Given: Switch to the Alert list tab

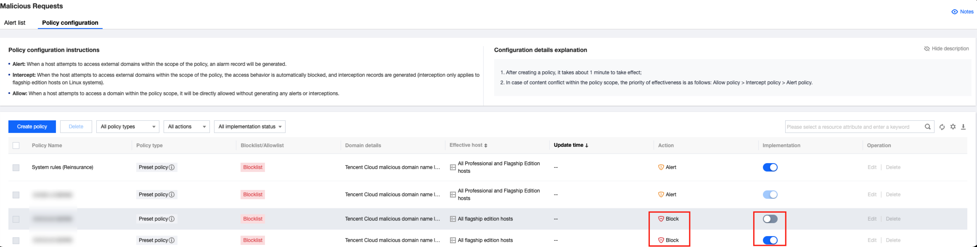Looking at the screenshot, I should 15,23.
